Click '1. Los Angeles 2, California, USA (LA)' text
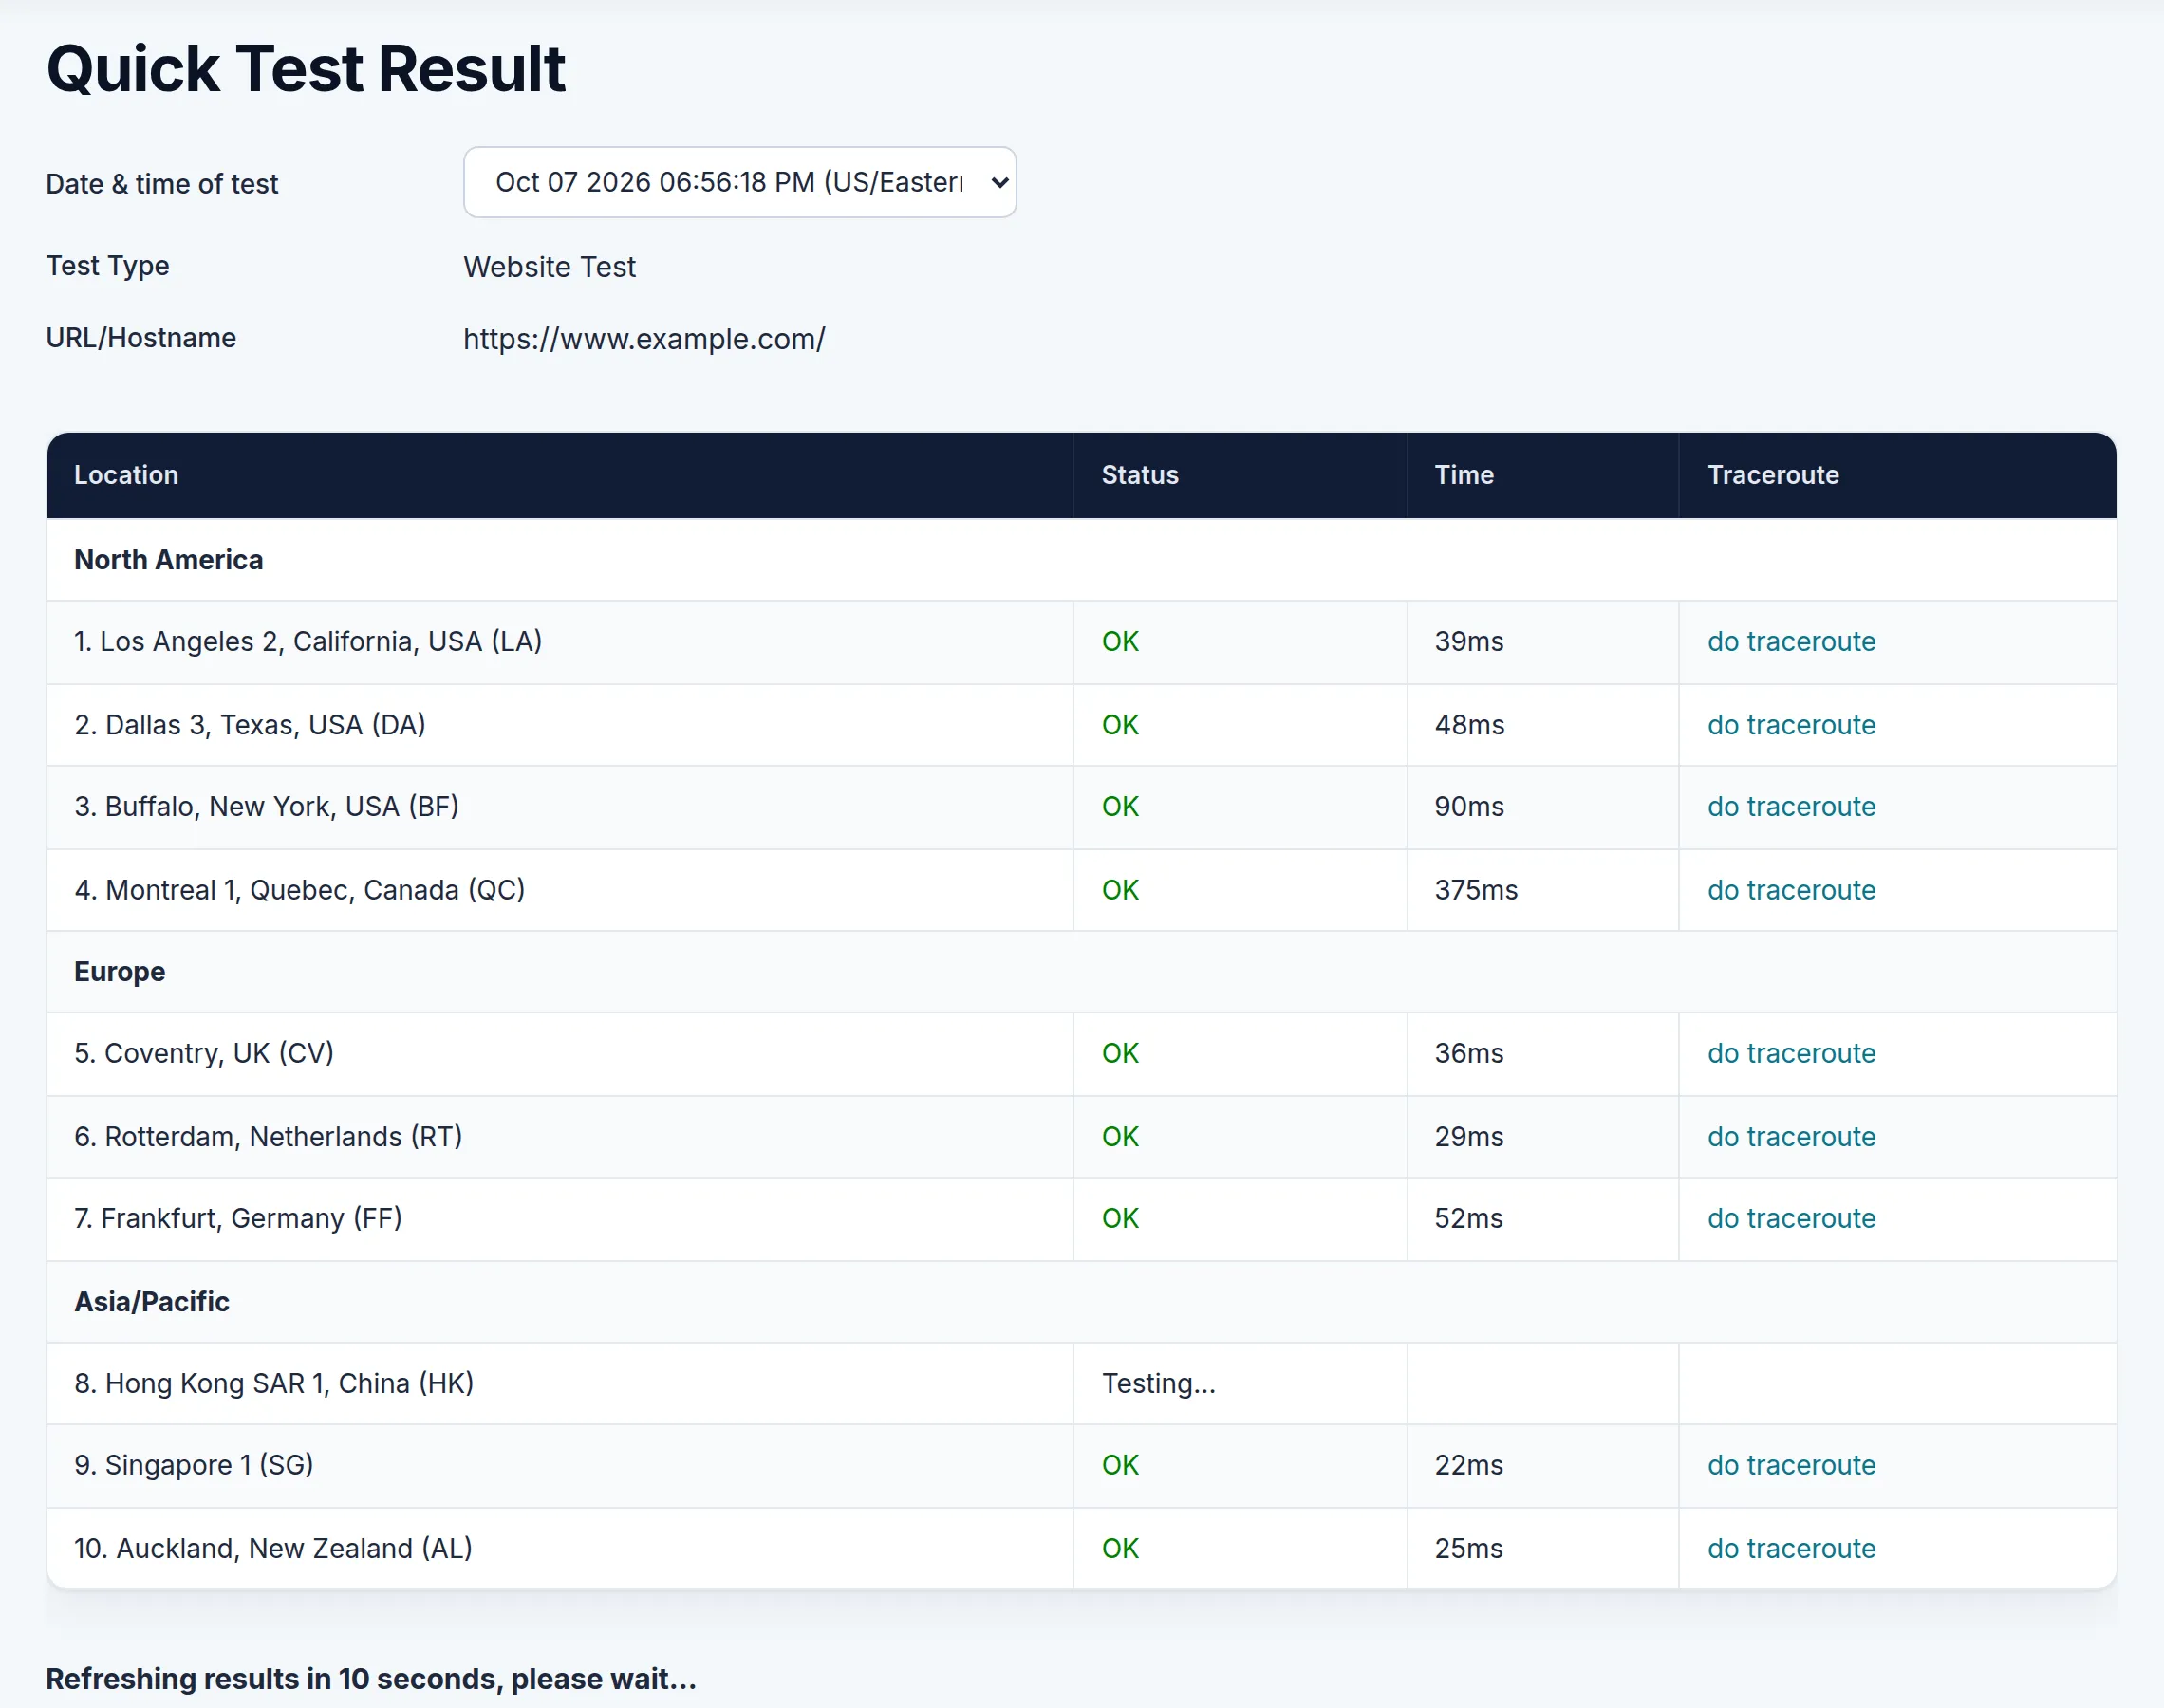This screenshot has width=2164, height=1708. click(308, 641)
